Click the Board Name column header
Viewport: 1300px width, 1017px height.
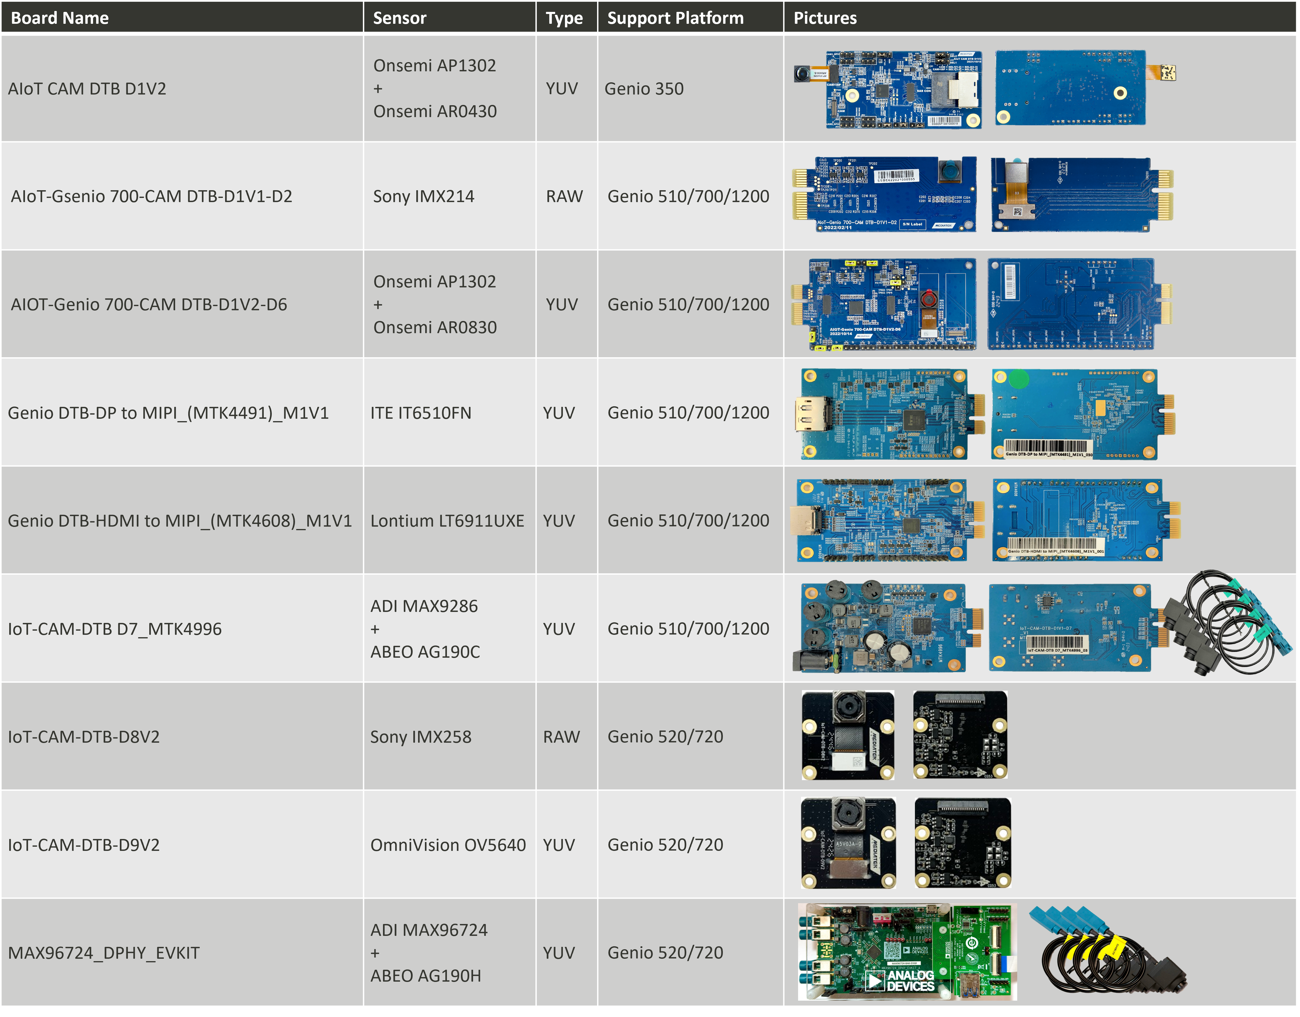59,18
